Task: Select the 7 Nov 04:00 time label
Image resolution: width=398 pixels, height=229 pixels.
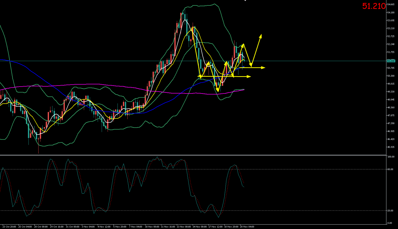Action: click(x=136, y=227)
